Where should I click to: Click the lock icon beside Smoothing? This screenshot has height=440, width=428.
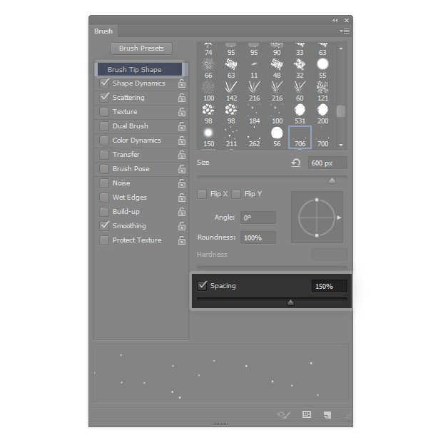pos(182,226)
